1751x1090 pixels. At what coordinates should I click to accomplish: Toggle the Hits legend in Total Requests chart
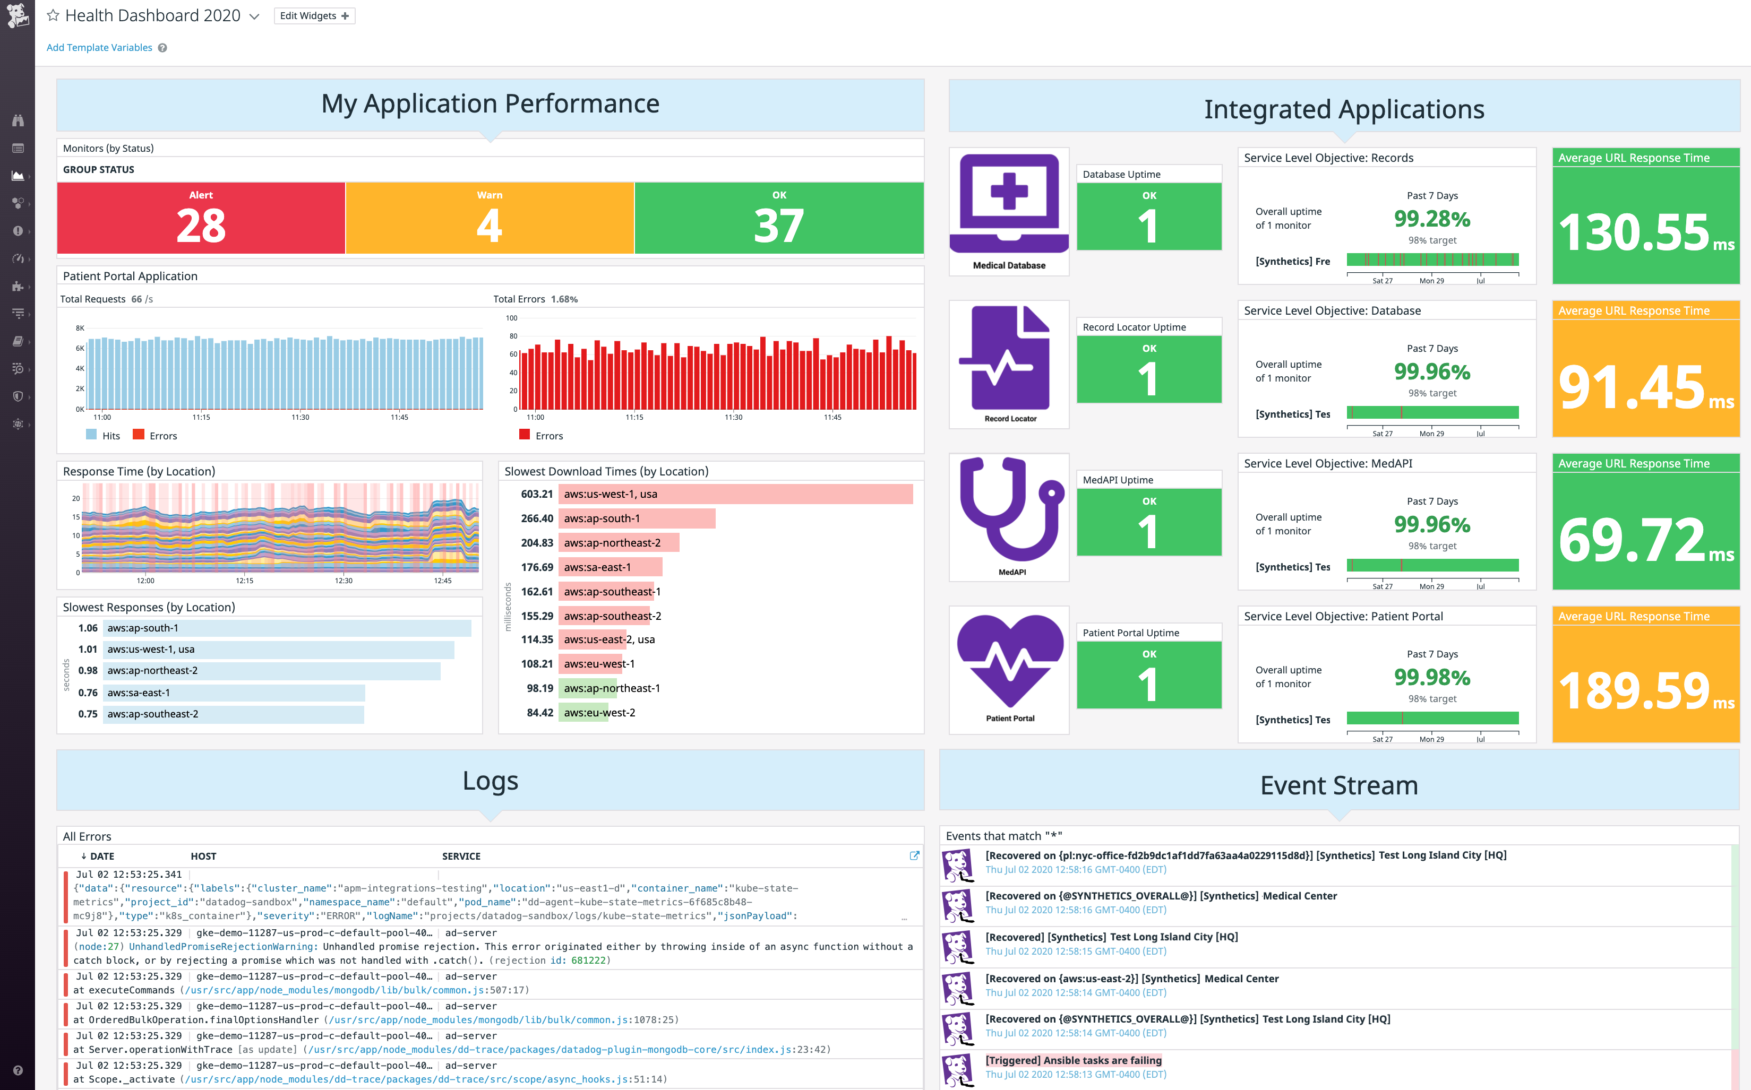tap(103, 436)
